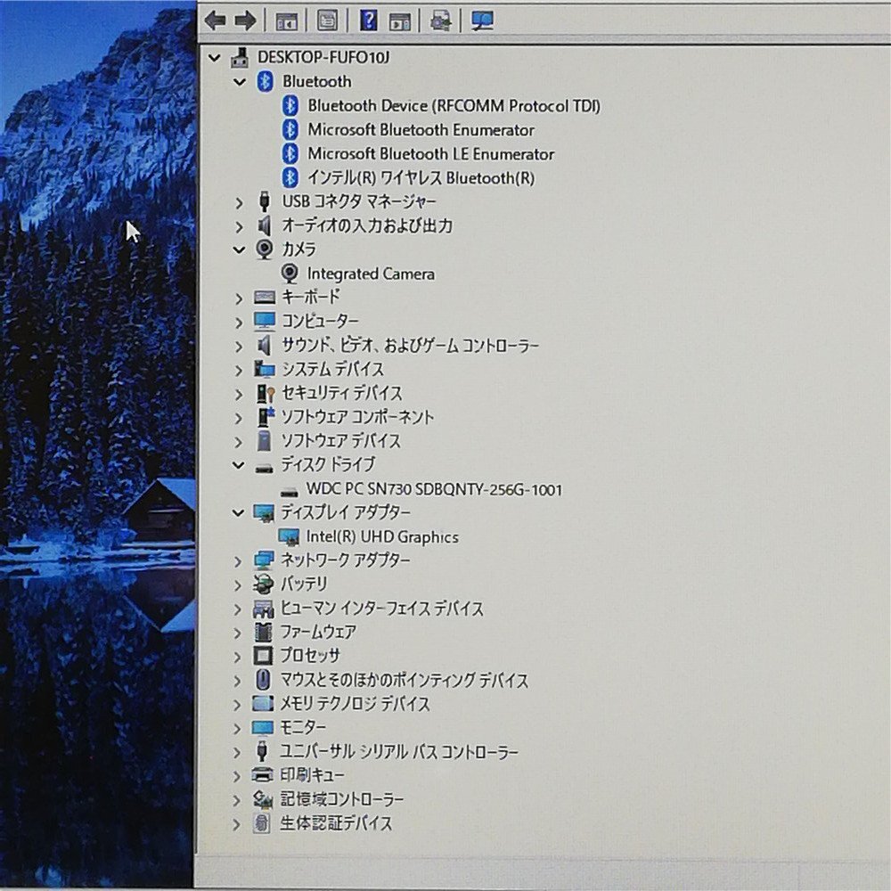Collapse the ディスプレイ アダプター chevron

pos(238,512)
